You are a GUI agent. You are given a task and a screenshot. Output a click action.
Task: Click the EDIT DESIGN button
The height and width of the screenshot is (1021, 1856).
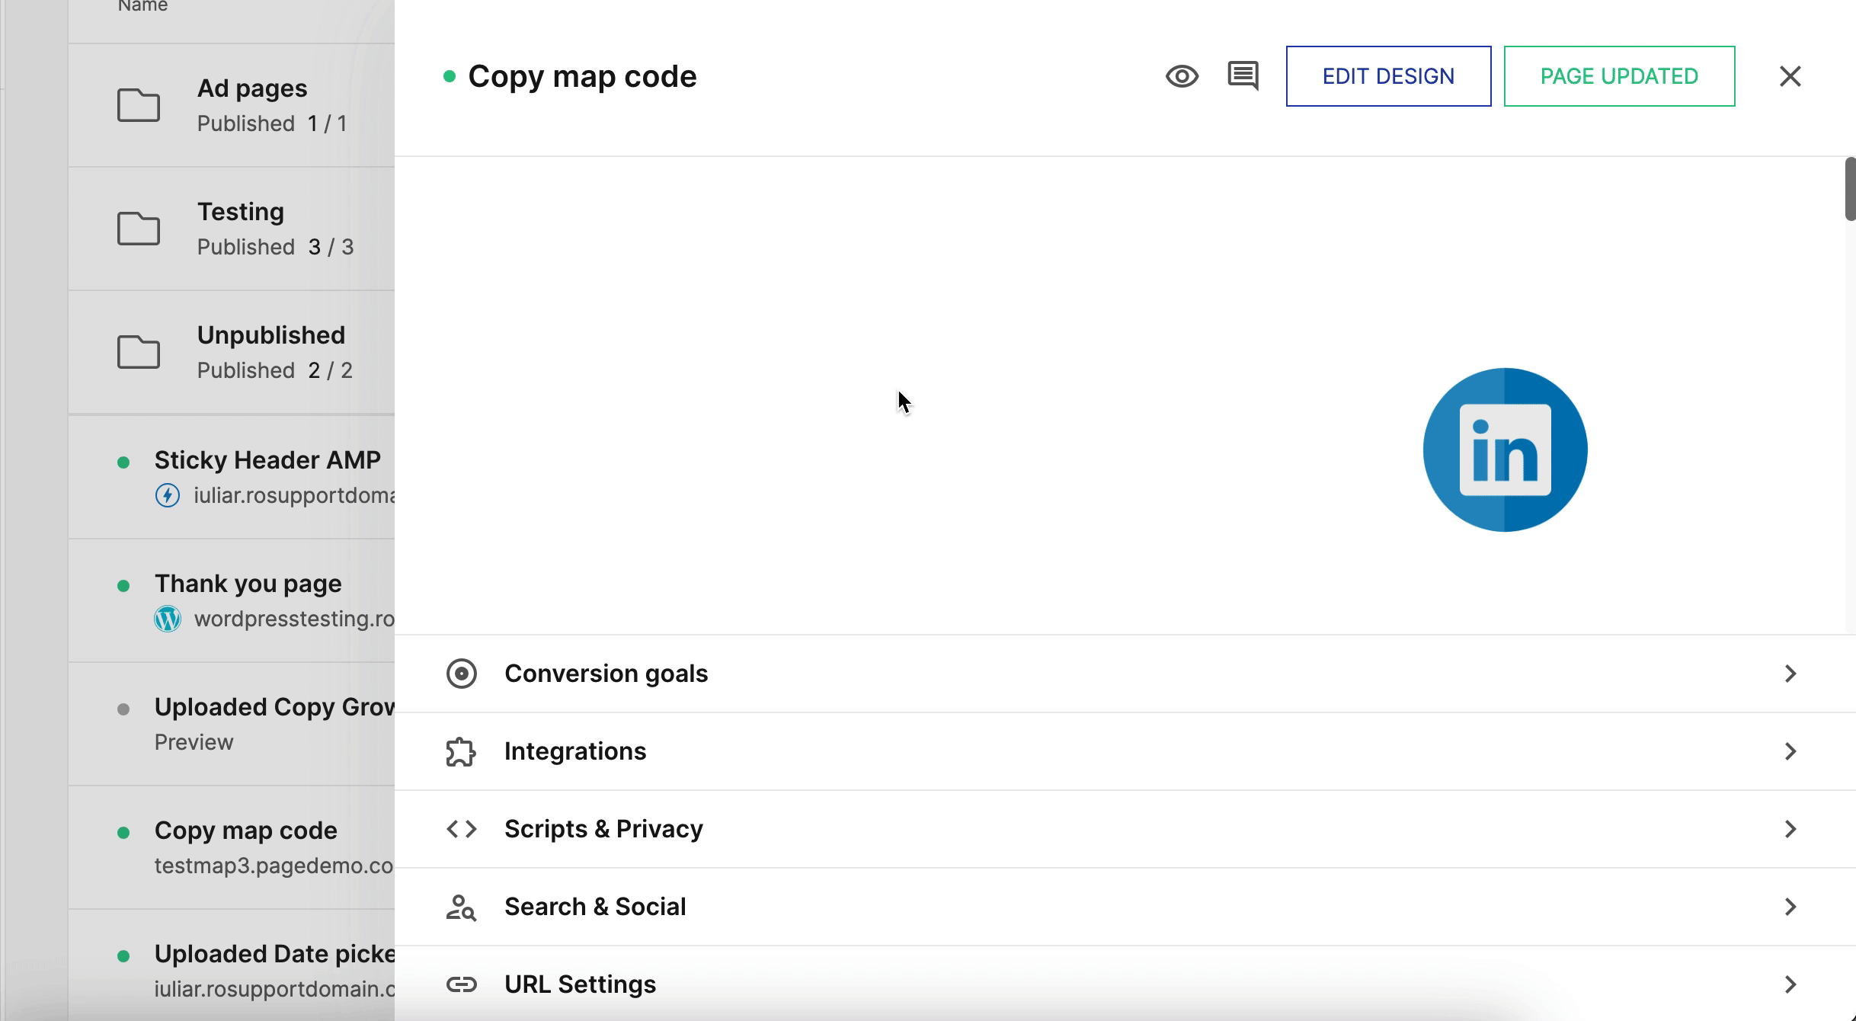pos(1388,76)
